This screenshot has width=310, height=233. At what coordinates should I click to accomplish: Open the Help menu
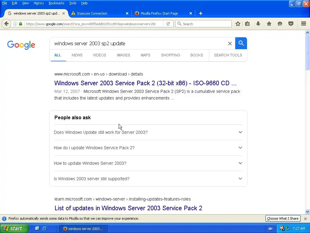(84, 3)
